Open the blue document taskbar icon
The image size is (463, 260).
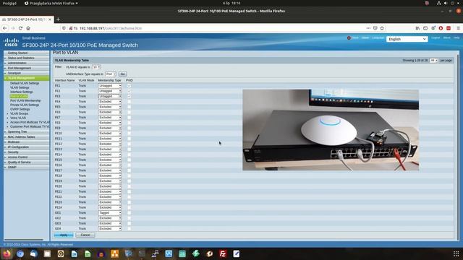74,253
